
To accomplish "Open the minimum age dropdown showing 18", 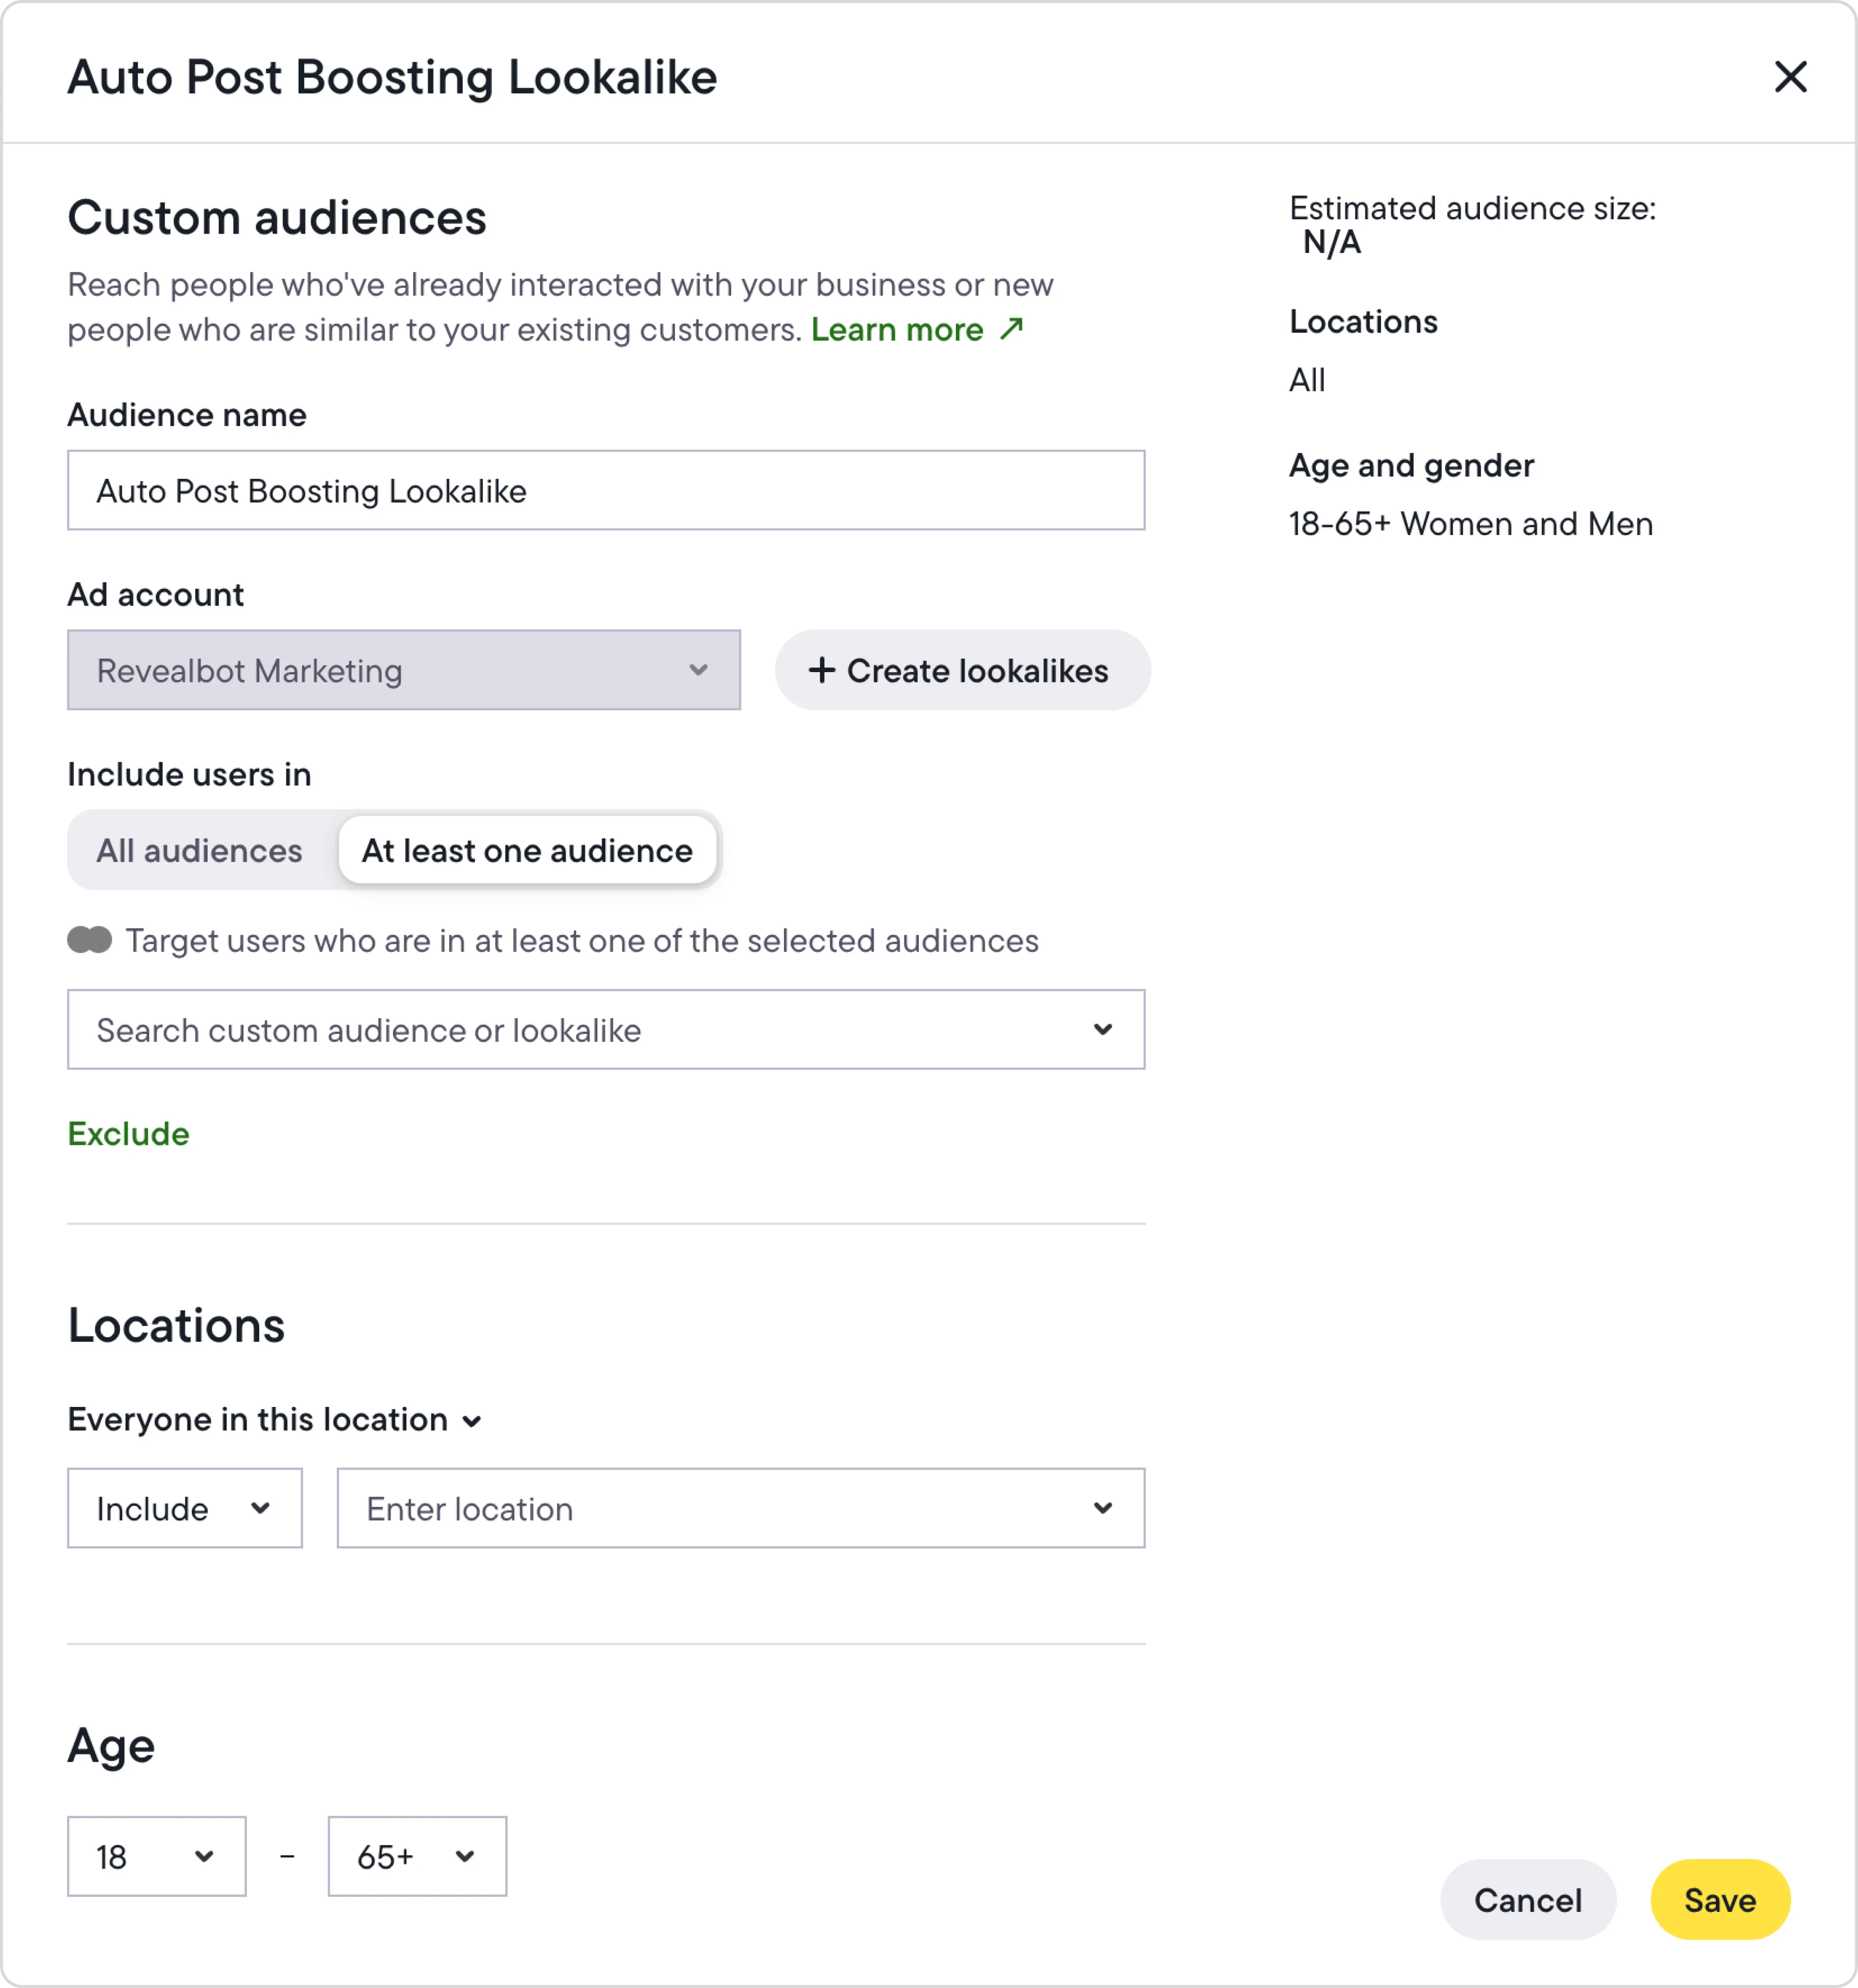I will pyautogui.click(x=156, y=1856).
